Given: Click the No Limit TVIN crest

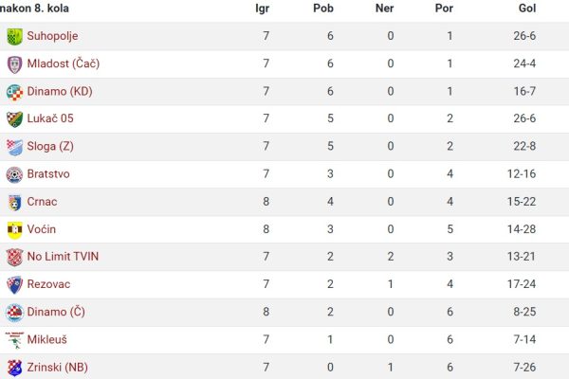Looking at the screenshot, I should [14, 257].
